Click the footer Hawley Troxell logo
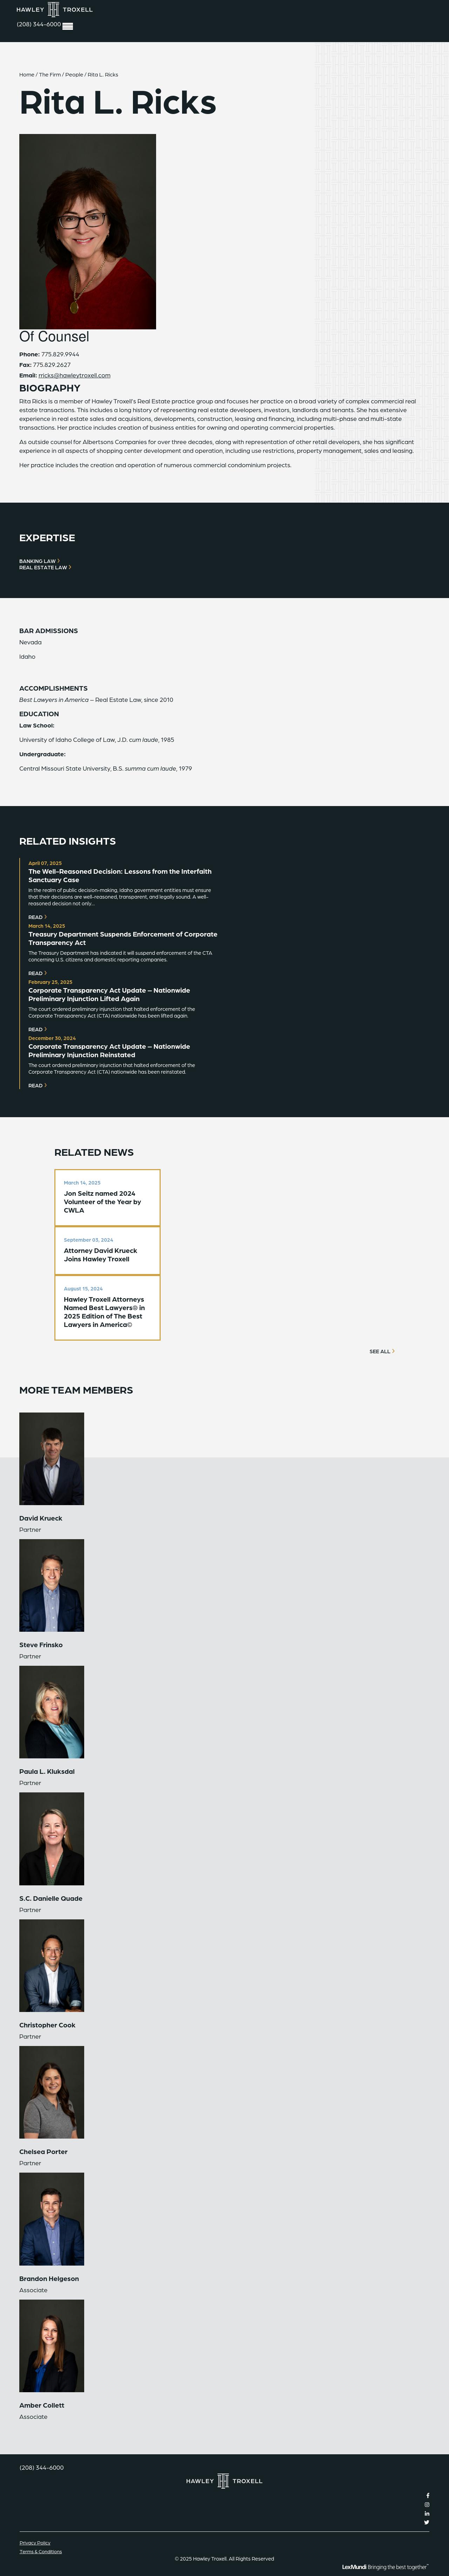Viewport: 449px width, 2576px height. point(224,2481)
